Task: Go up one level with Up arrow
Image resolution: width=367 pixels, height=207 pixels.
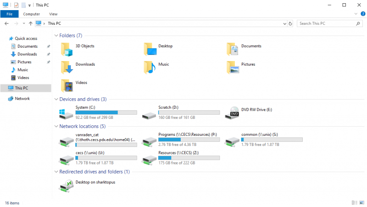Action: [x=31, y=23]
